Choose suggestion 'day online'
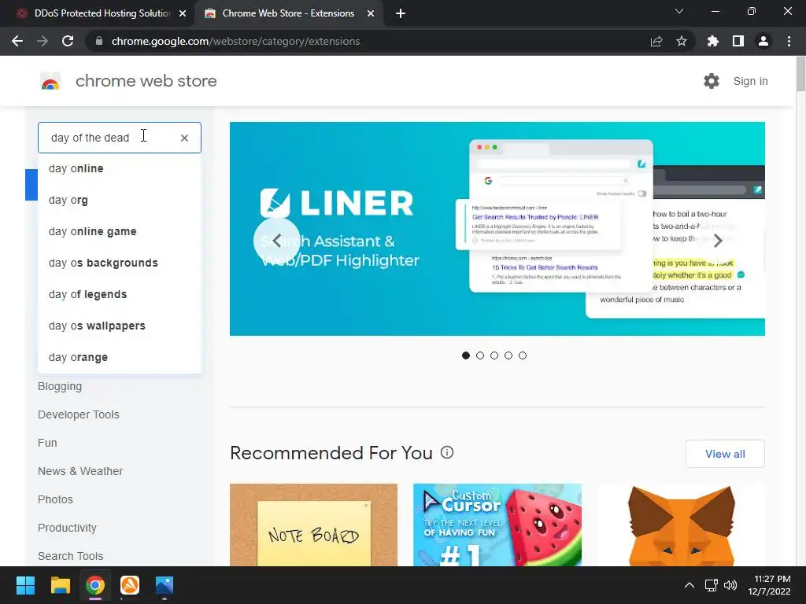This screenshot has width=806, height=604. (x=120, y=168)
